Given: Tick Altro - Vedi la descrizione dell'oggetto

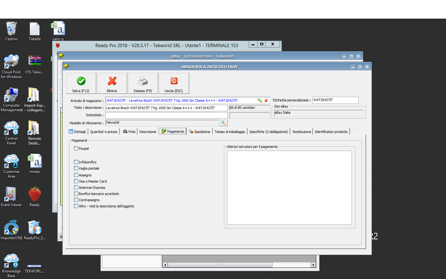Looking at the screenshot, I should click(76, 206).
